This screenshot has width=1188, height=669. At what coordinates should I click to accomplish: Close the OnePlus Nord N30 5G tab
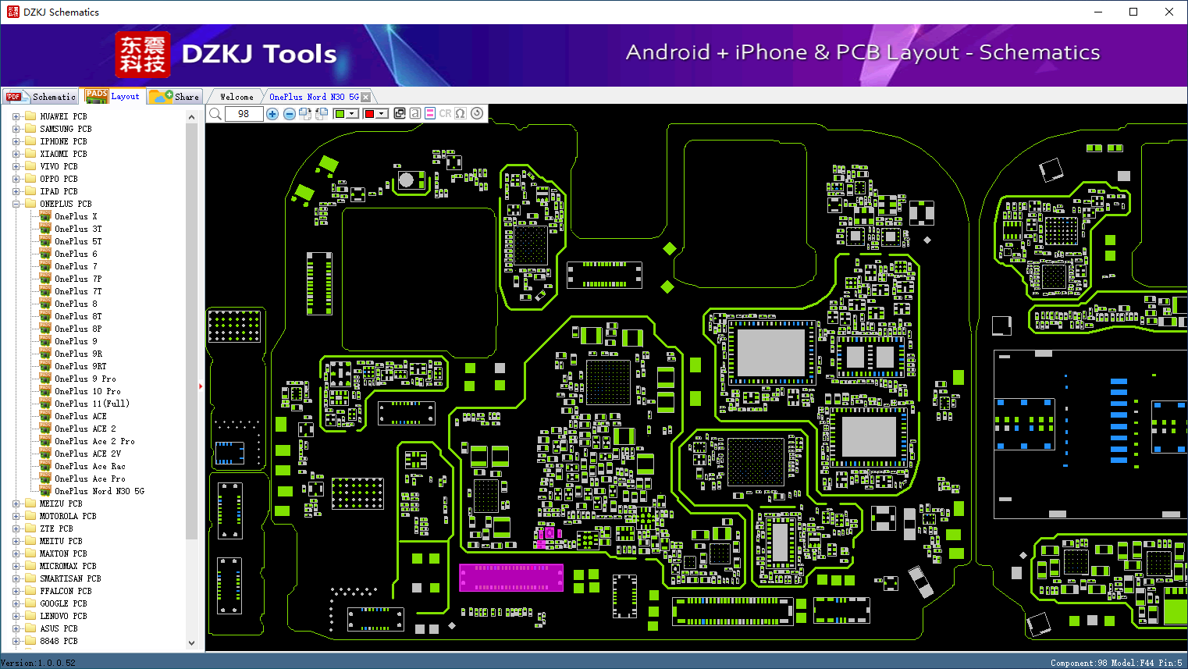366,97
